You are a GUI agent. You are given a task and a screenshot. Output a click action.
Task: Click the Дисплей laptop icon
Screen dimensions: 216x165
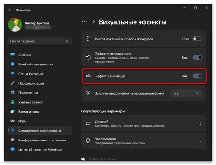[88, 124]
